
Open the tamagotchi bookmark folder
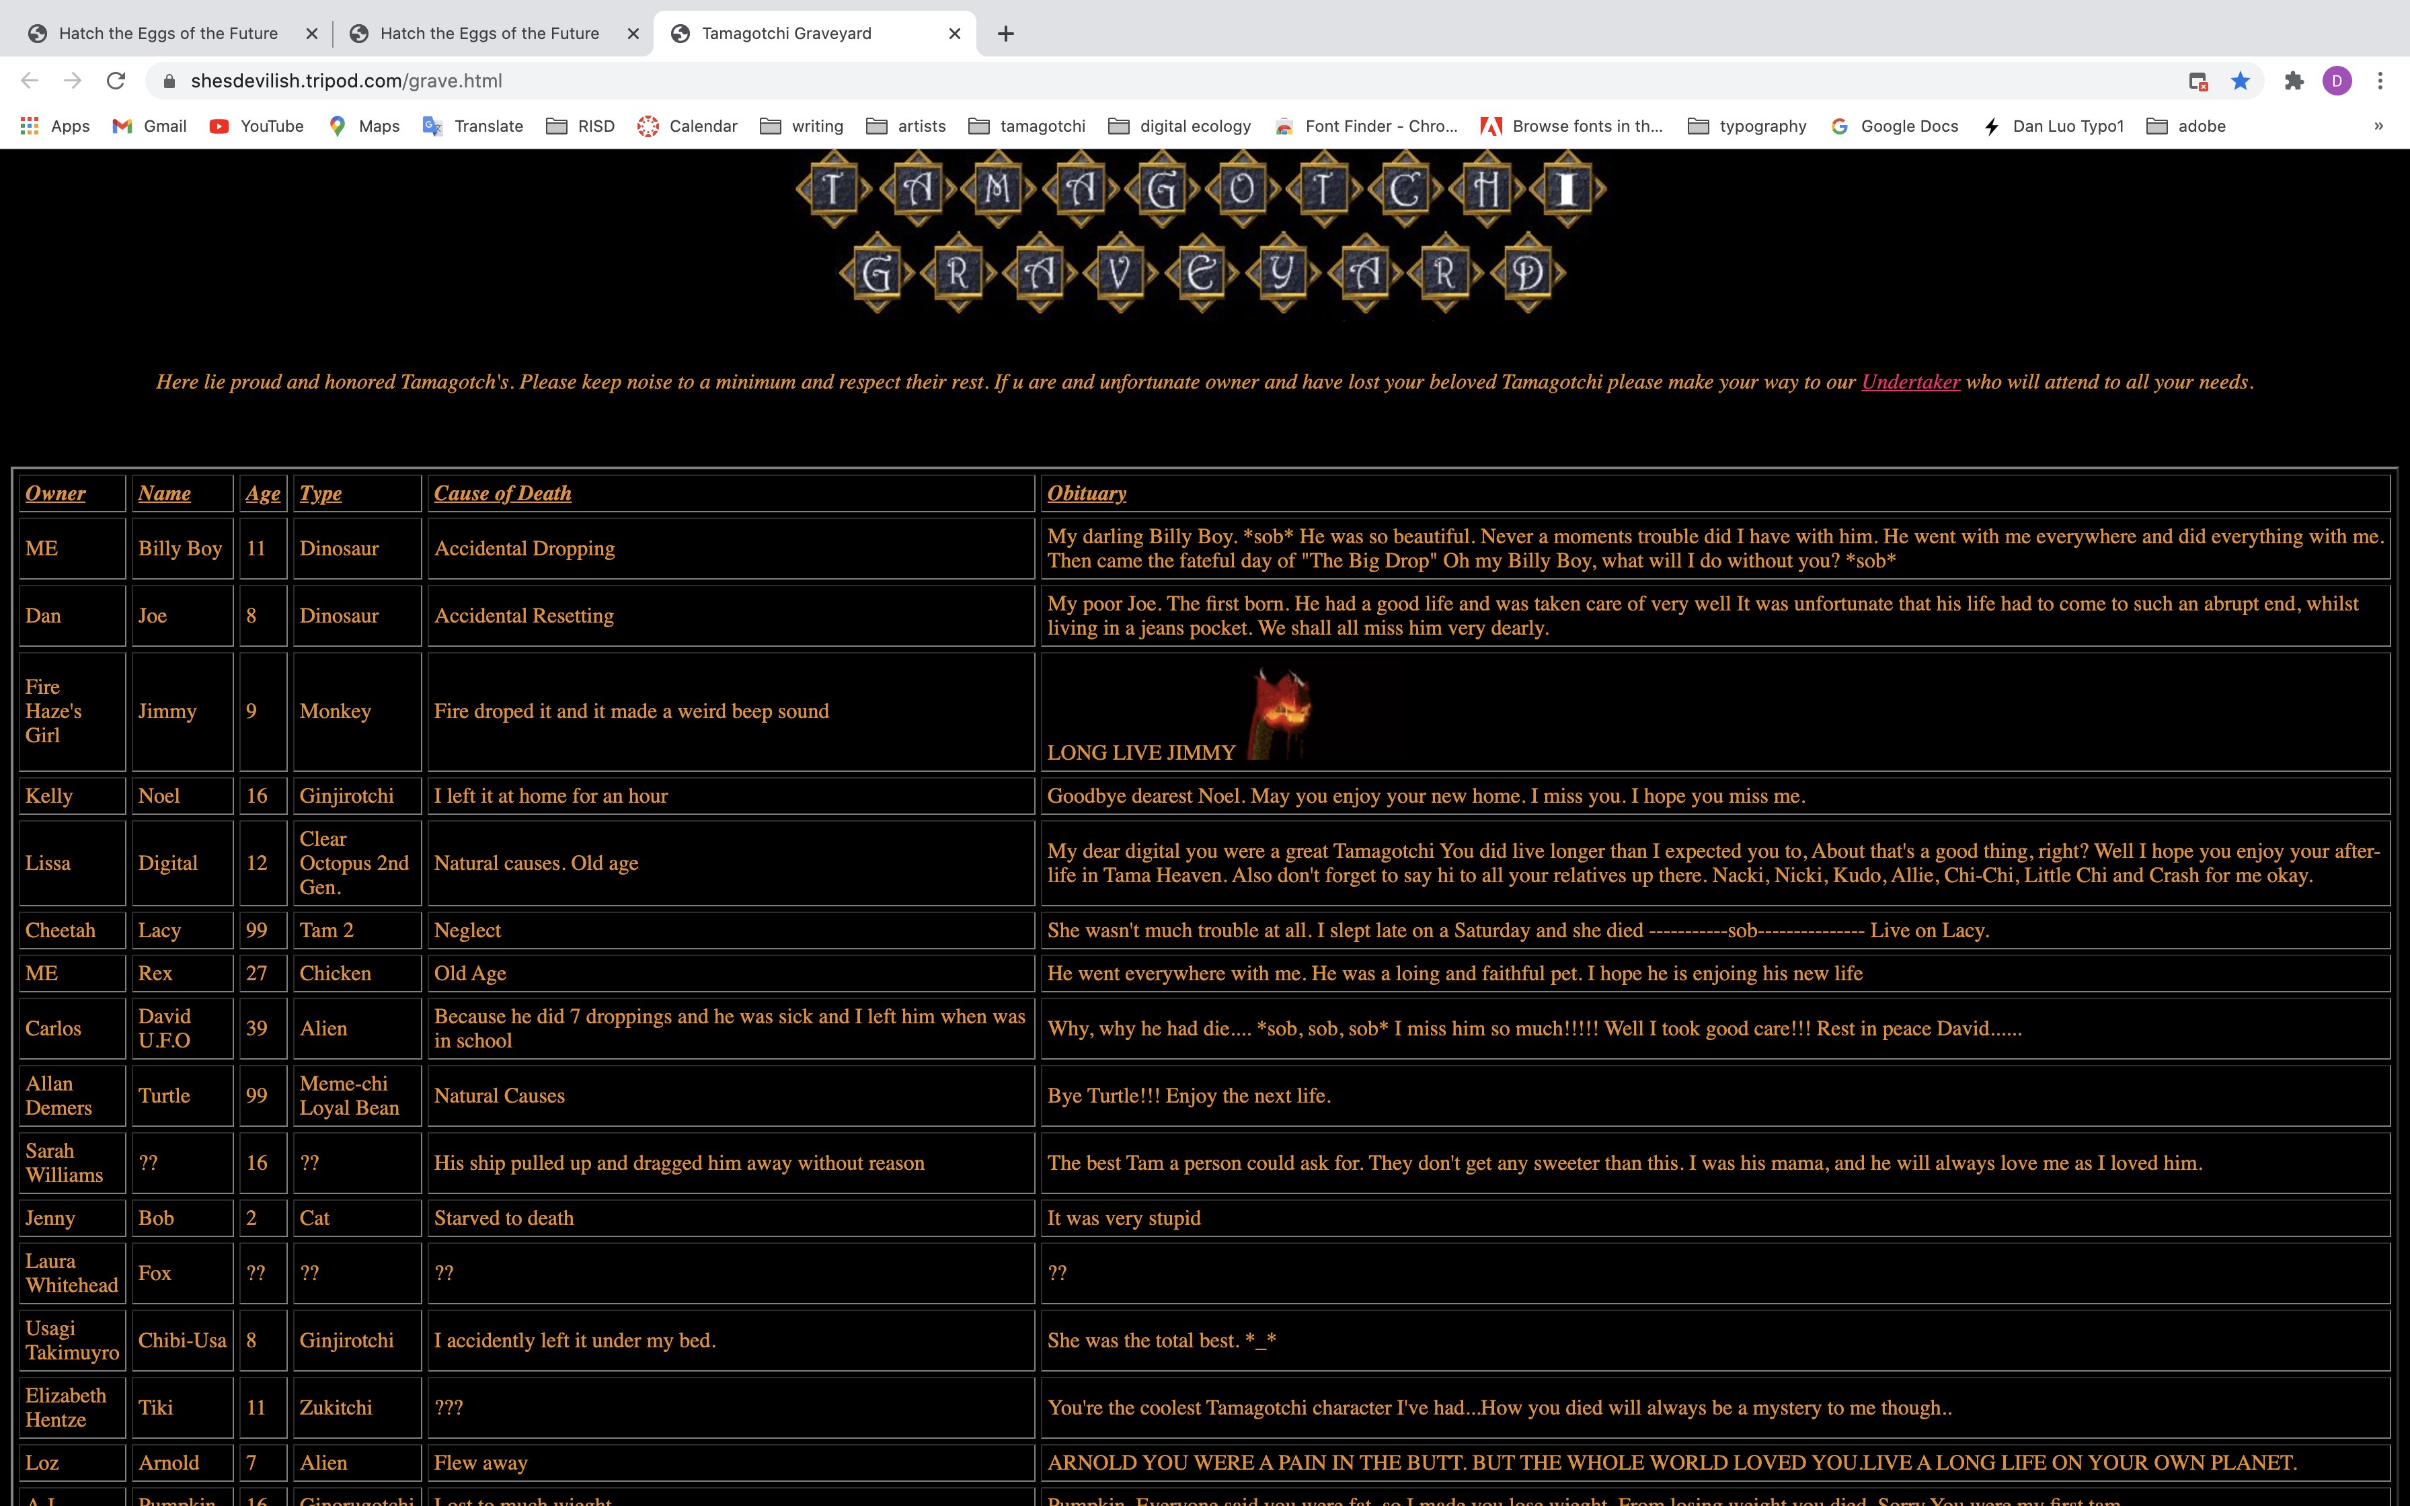coord(1027,126)
